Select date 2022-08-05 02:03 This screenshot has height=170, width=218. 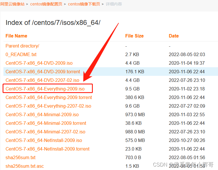(187, 54)
